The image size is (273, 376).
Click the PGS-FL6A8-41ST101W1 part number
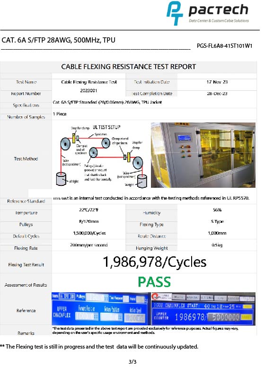pos(224,46)
